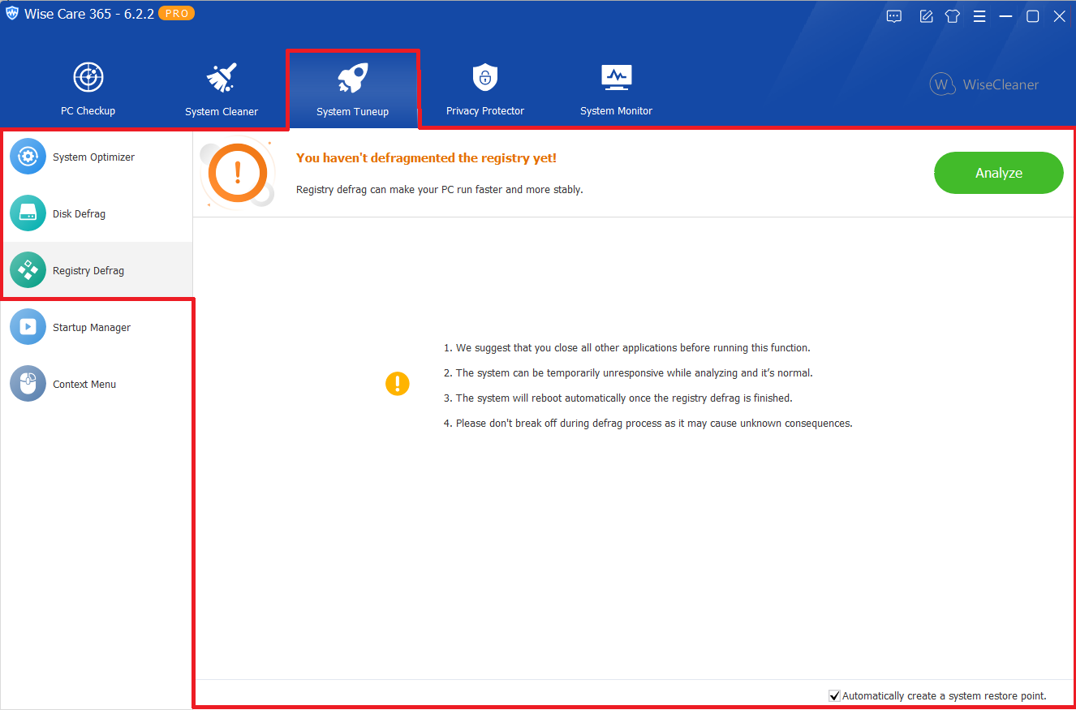This screenshot has height=710, width=1076.
Task: Select Context Menu in the sidebar
Action: click(97, 385)
